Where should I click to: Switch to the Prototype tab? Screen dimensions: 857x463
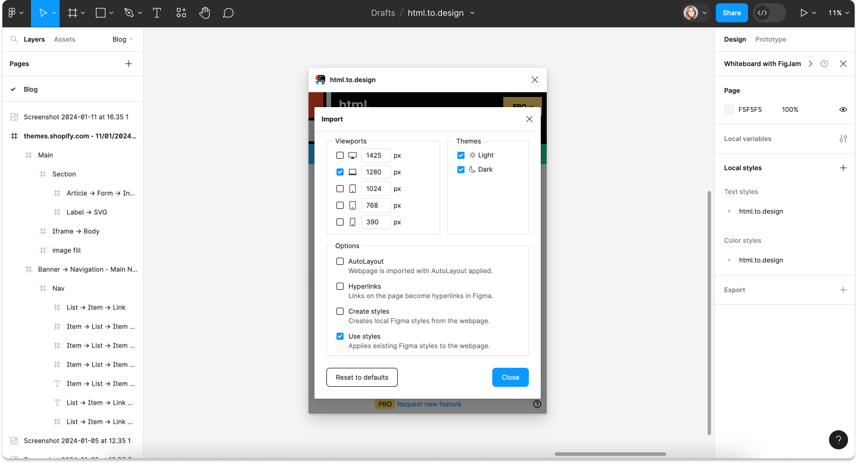tap(771, 39)
